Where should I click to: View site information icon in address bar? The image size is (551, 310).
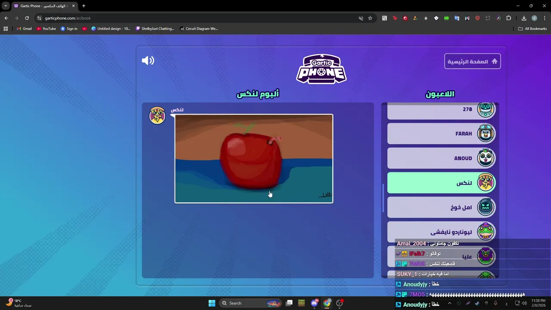coord(39,18)
